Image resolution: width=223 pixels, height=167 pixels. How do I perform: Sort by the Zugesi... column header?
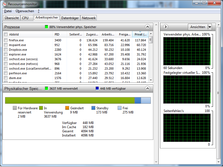(92, 34)
